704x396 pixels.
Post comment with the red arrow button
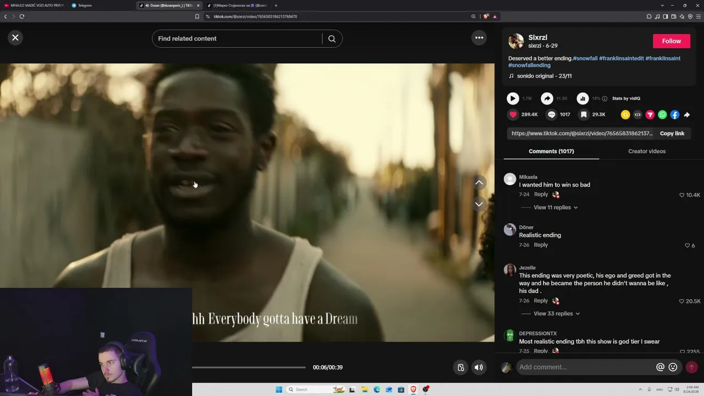(691, 367)
